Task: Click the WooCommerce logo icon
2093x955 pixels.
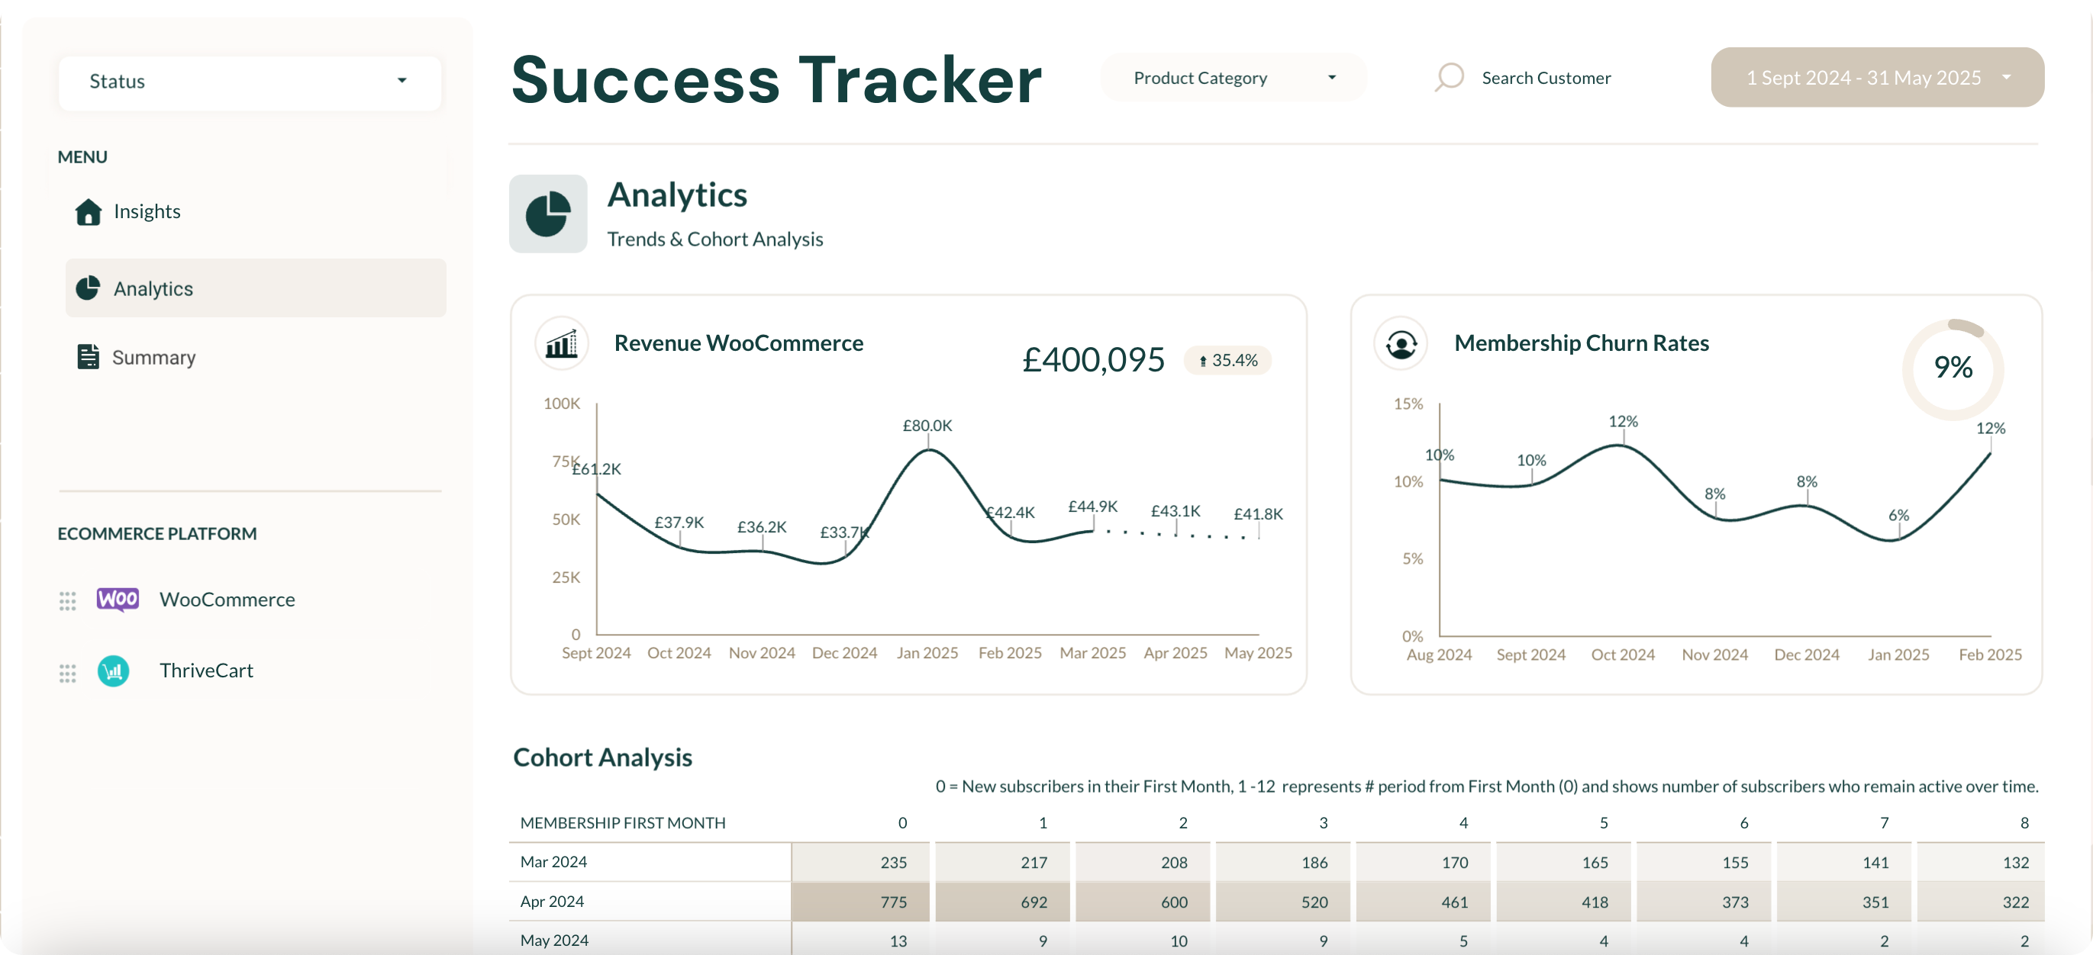Action: pyautogui.click(x=118, y=600)
